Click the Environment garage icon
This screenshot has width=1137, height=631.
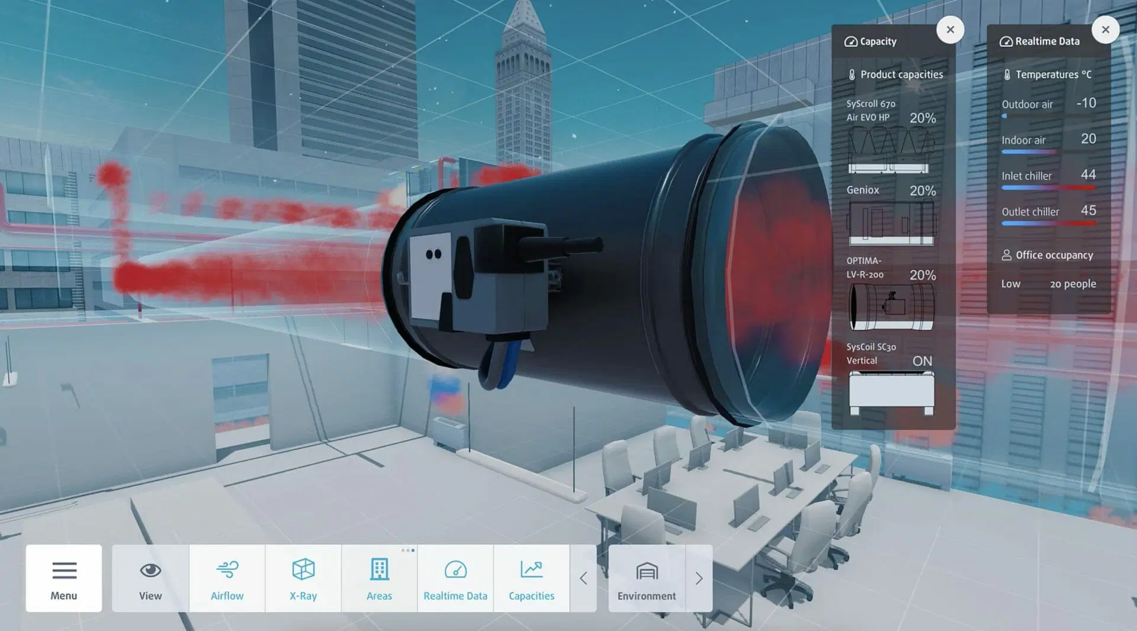647,578
